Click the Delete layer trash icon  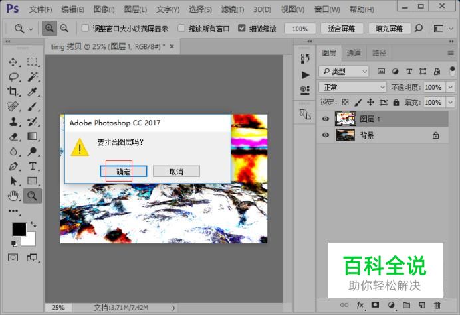pyautogui.click(x=437, y=305)
